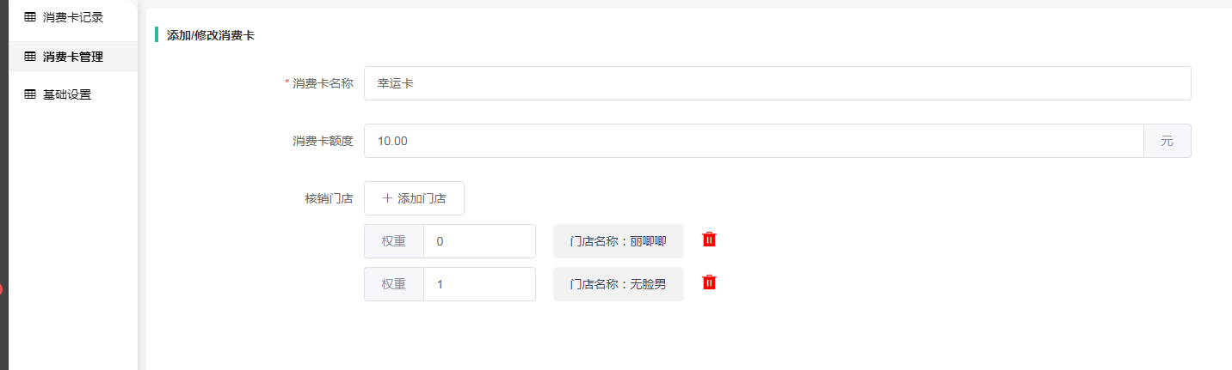
Task: Select 消费卡管理 in the sidebar
Action: [73, 57]
